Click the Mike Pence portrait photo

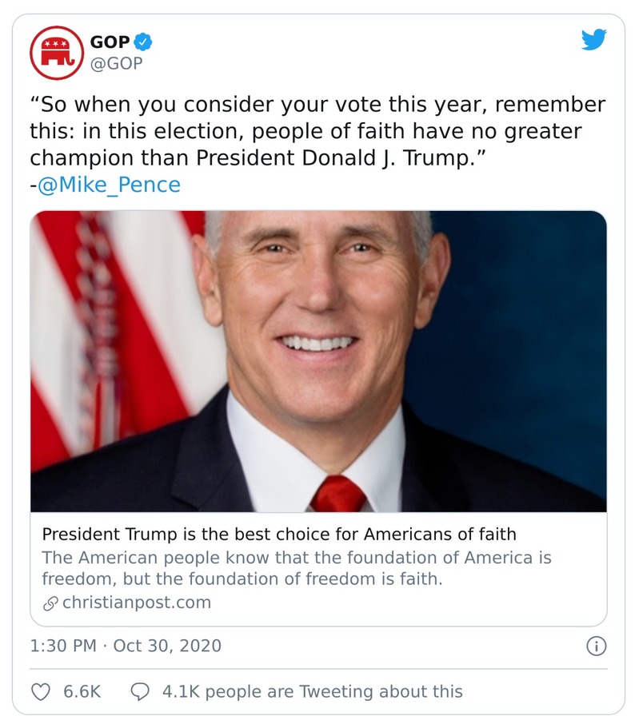point(319,360)
